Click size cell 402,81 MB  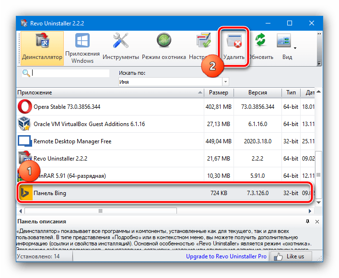(218, 107)
